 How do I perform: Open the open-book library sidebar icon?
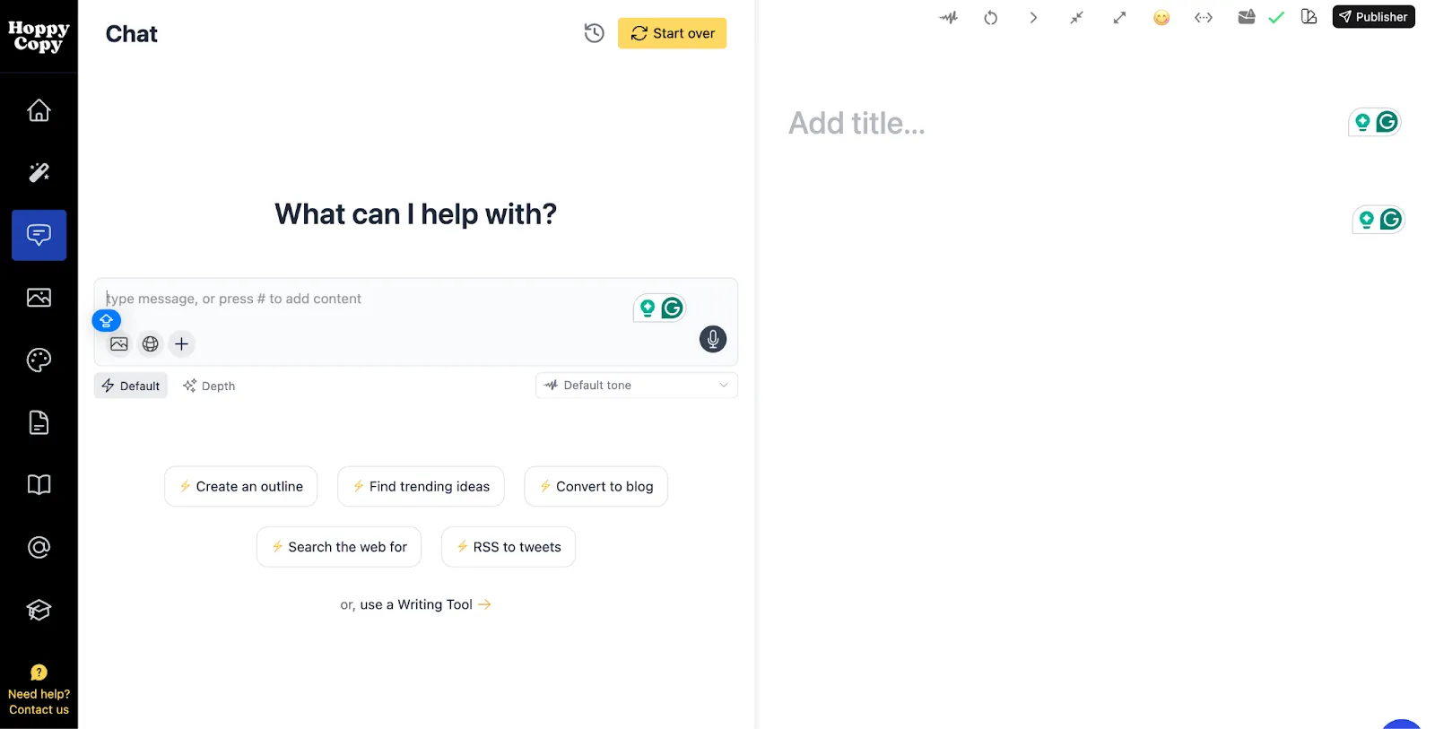(x=39, y=485)
